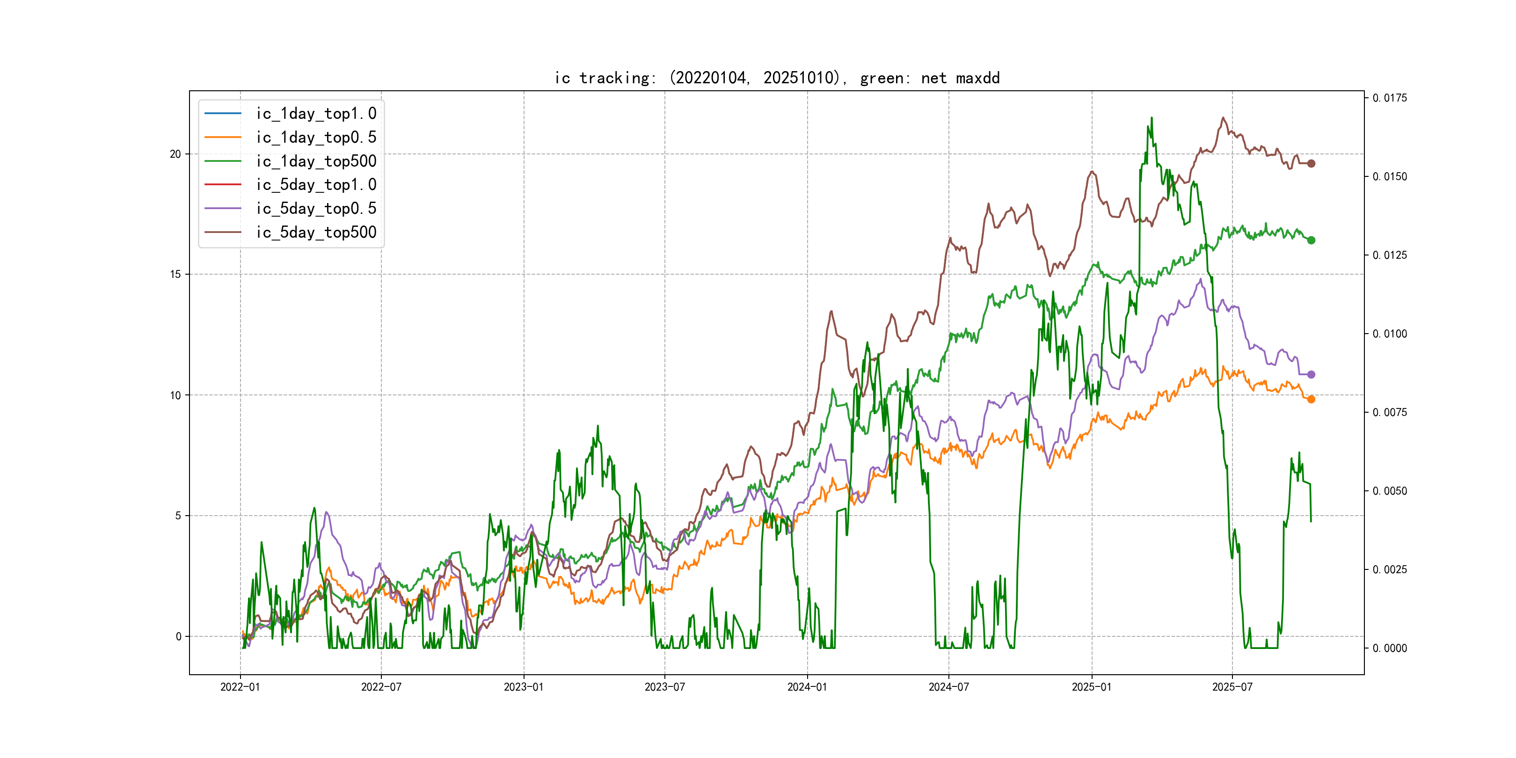Click the ic_1day_top500 legend label
This screenshot has height=758, width=1516.
tap(316, 160)
